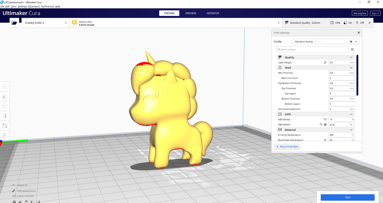This screenshot has height=203, width=383.
Task: Select the Rotate tool in left toolbar
Action: [x=5, y=106]
